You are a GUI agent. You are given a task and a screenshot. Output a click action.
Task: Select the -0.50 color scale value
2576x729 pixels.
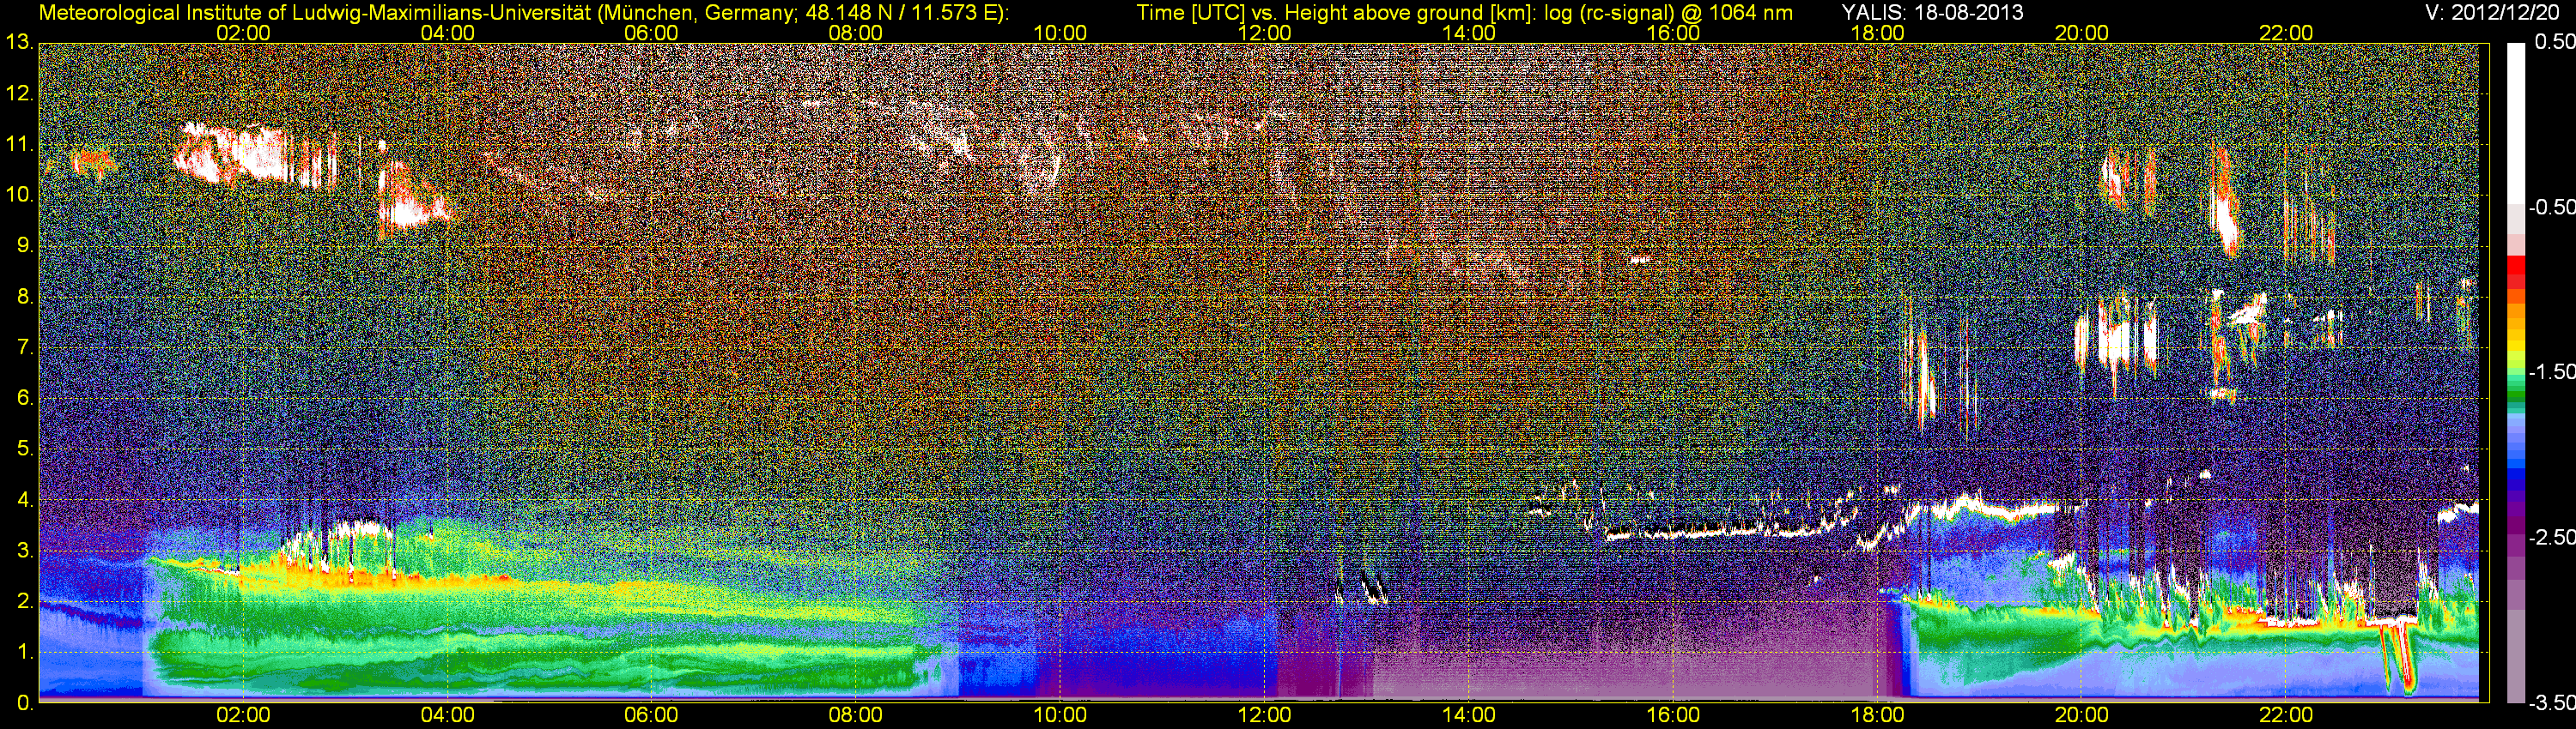coord(2551,207)
